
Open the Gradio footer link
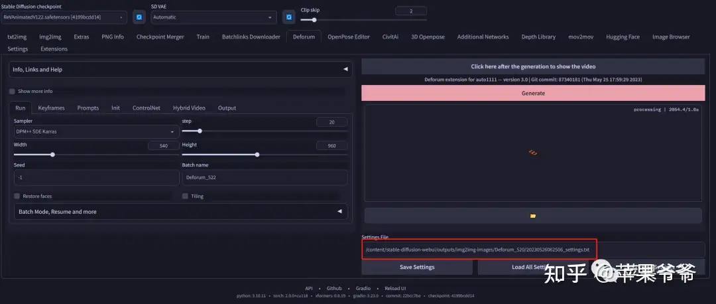(363, 289)
